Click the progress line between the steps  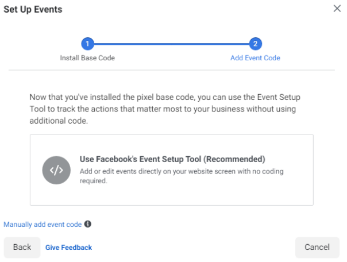(171, 44)
